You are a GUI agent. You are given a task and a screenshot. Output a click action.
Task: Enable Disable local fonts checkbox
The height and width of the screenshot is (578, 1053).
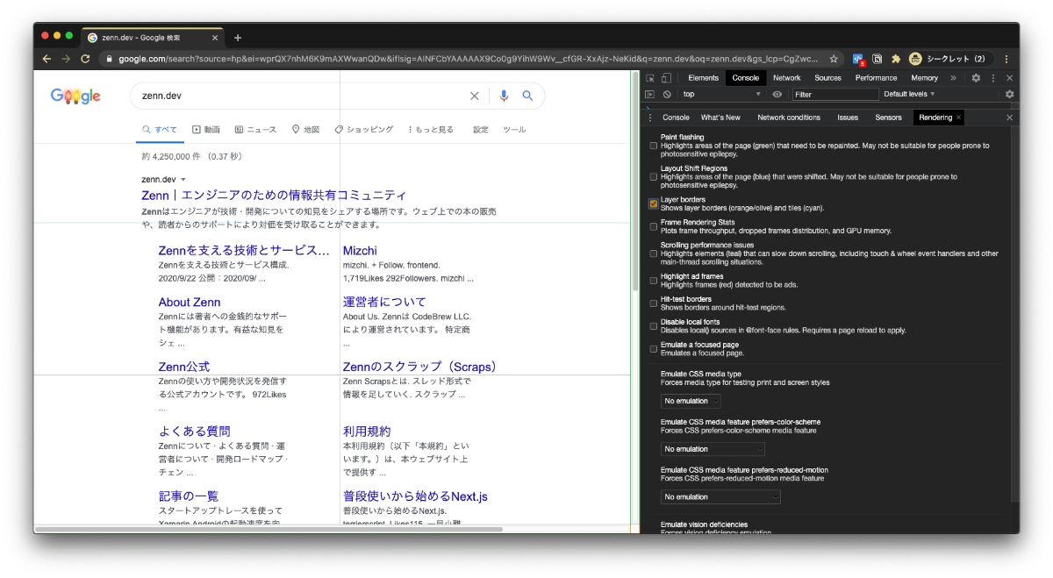coord(654,326)
